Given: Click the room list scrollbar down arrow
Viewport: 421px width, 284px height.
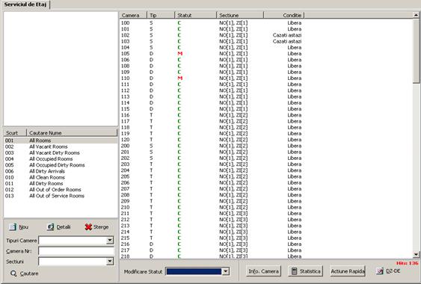Looking at the screenshot, I should [x=416, y=254].
